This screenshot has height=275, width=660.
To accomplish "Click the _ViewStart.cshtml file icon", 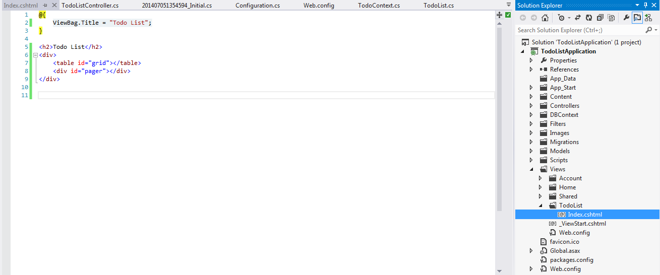I will (x=553, y=224).
